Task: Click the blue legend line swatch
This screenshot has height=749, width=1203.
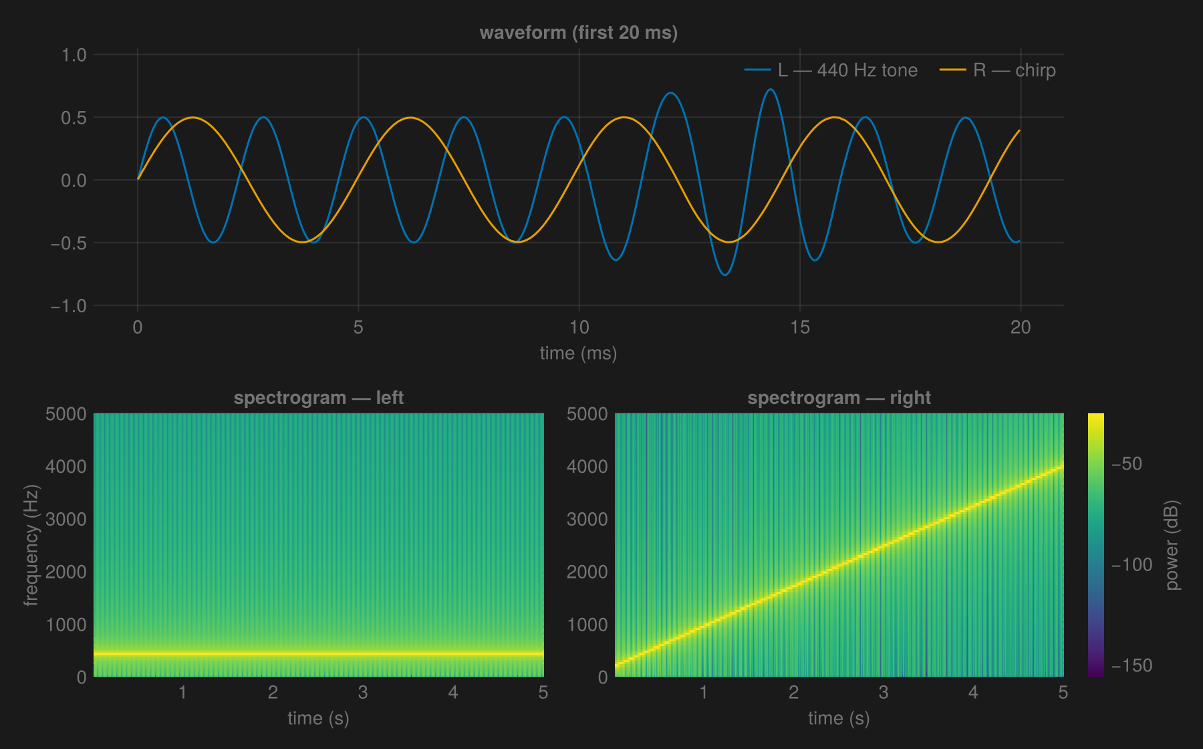Action: 757,70
